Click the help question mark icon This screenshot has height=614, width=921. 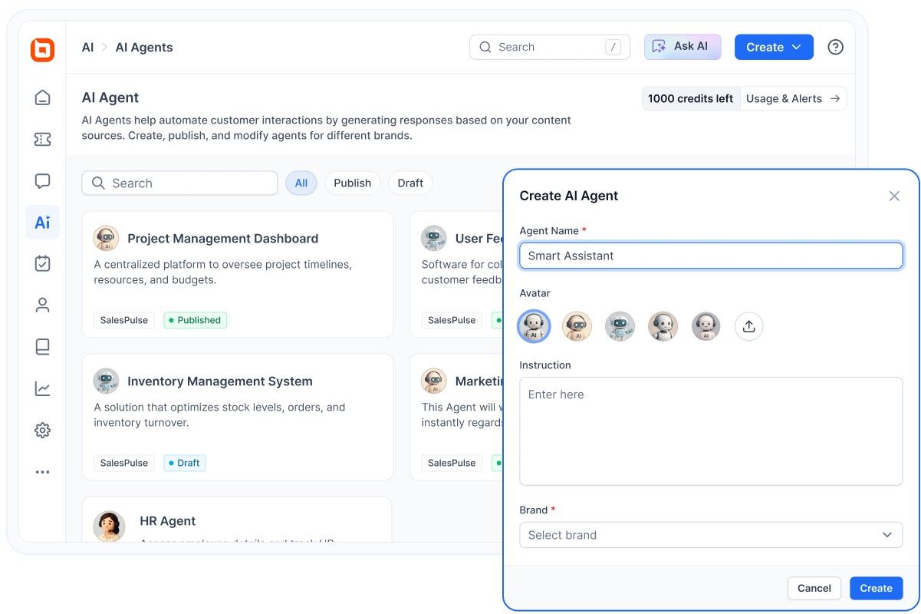(835, 47)
